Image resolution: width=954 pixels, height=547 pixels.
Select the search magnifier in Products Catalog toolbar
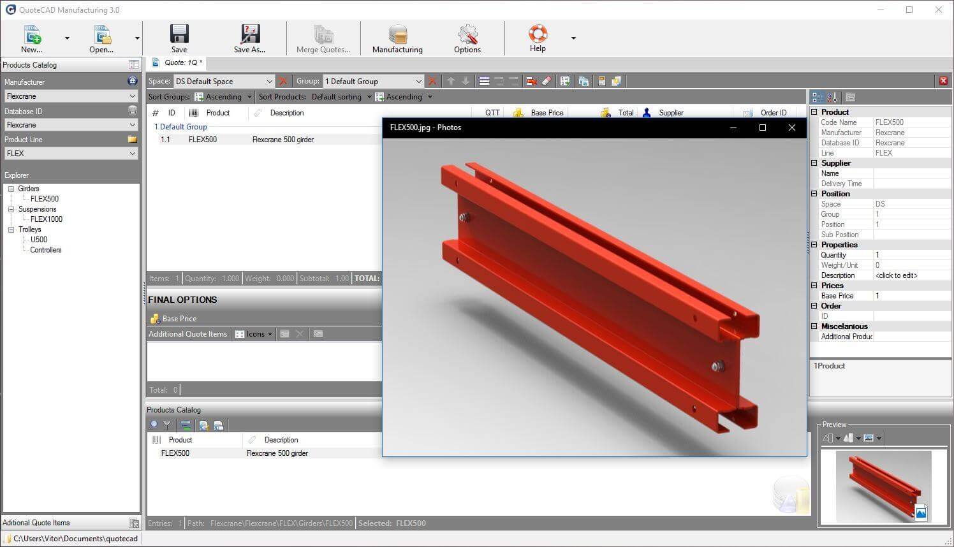tap(154, 425)
